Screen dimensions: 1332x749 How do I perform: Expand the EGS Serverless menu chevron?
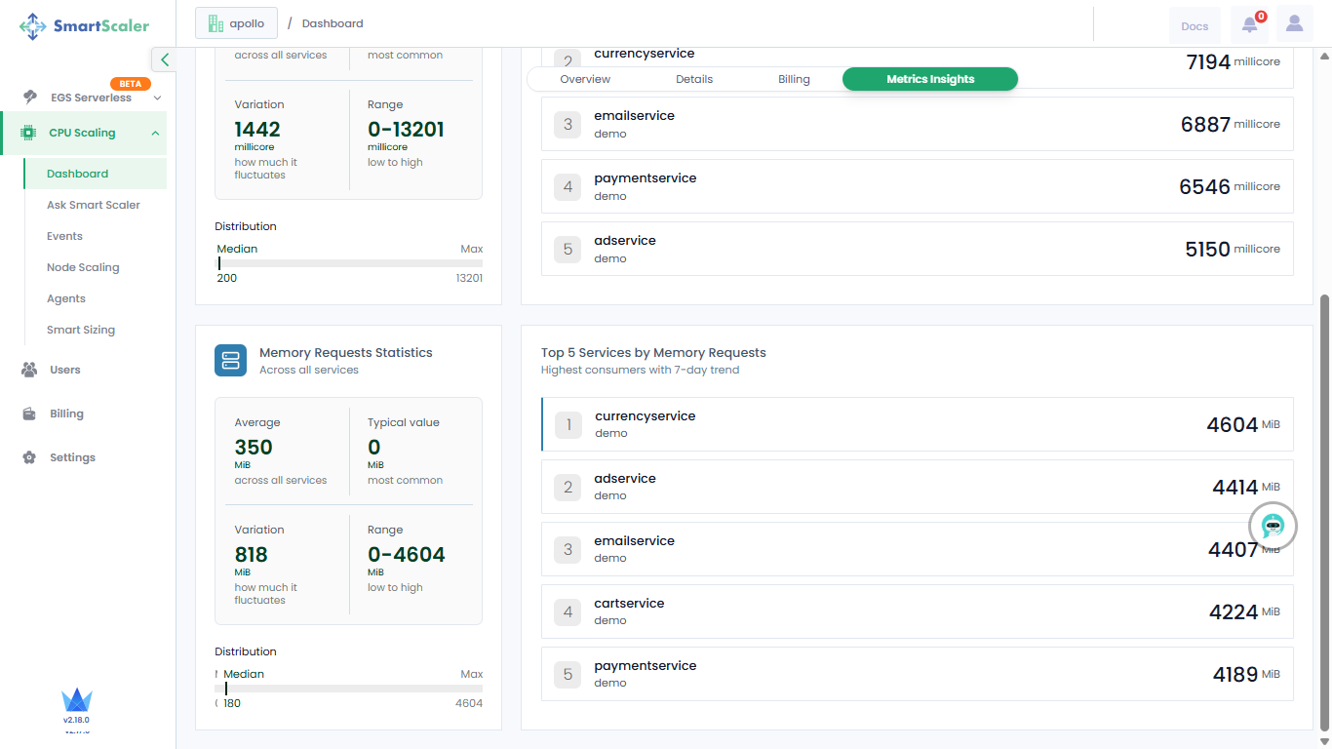coord(157,98)
